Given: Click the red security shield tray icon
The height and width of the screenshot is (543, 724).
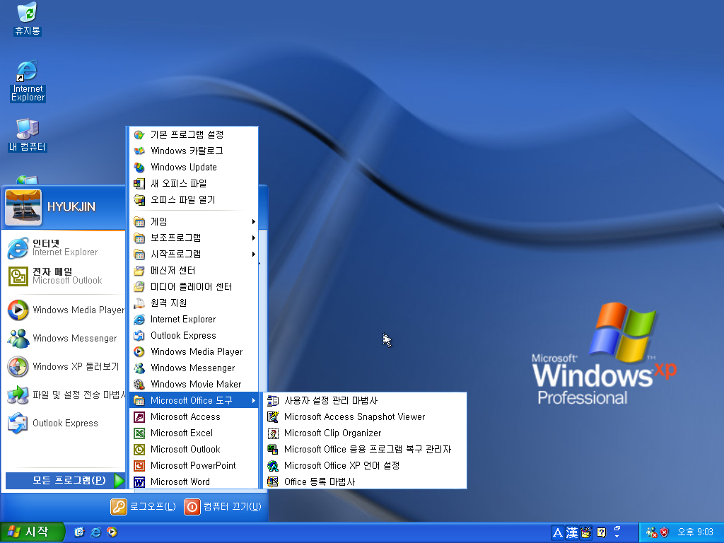Looking at the screenshot, I should coord(665,532).
